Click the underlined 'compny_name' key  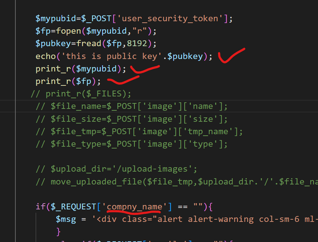tap(135, 207)
